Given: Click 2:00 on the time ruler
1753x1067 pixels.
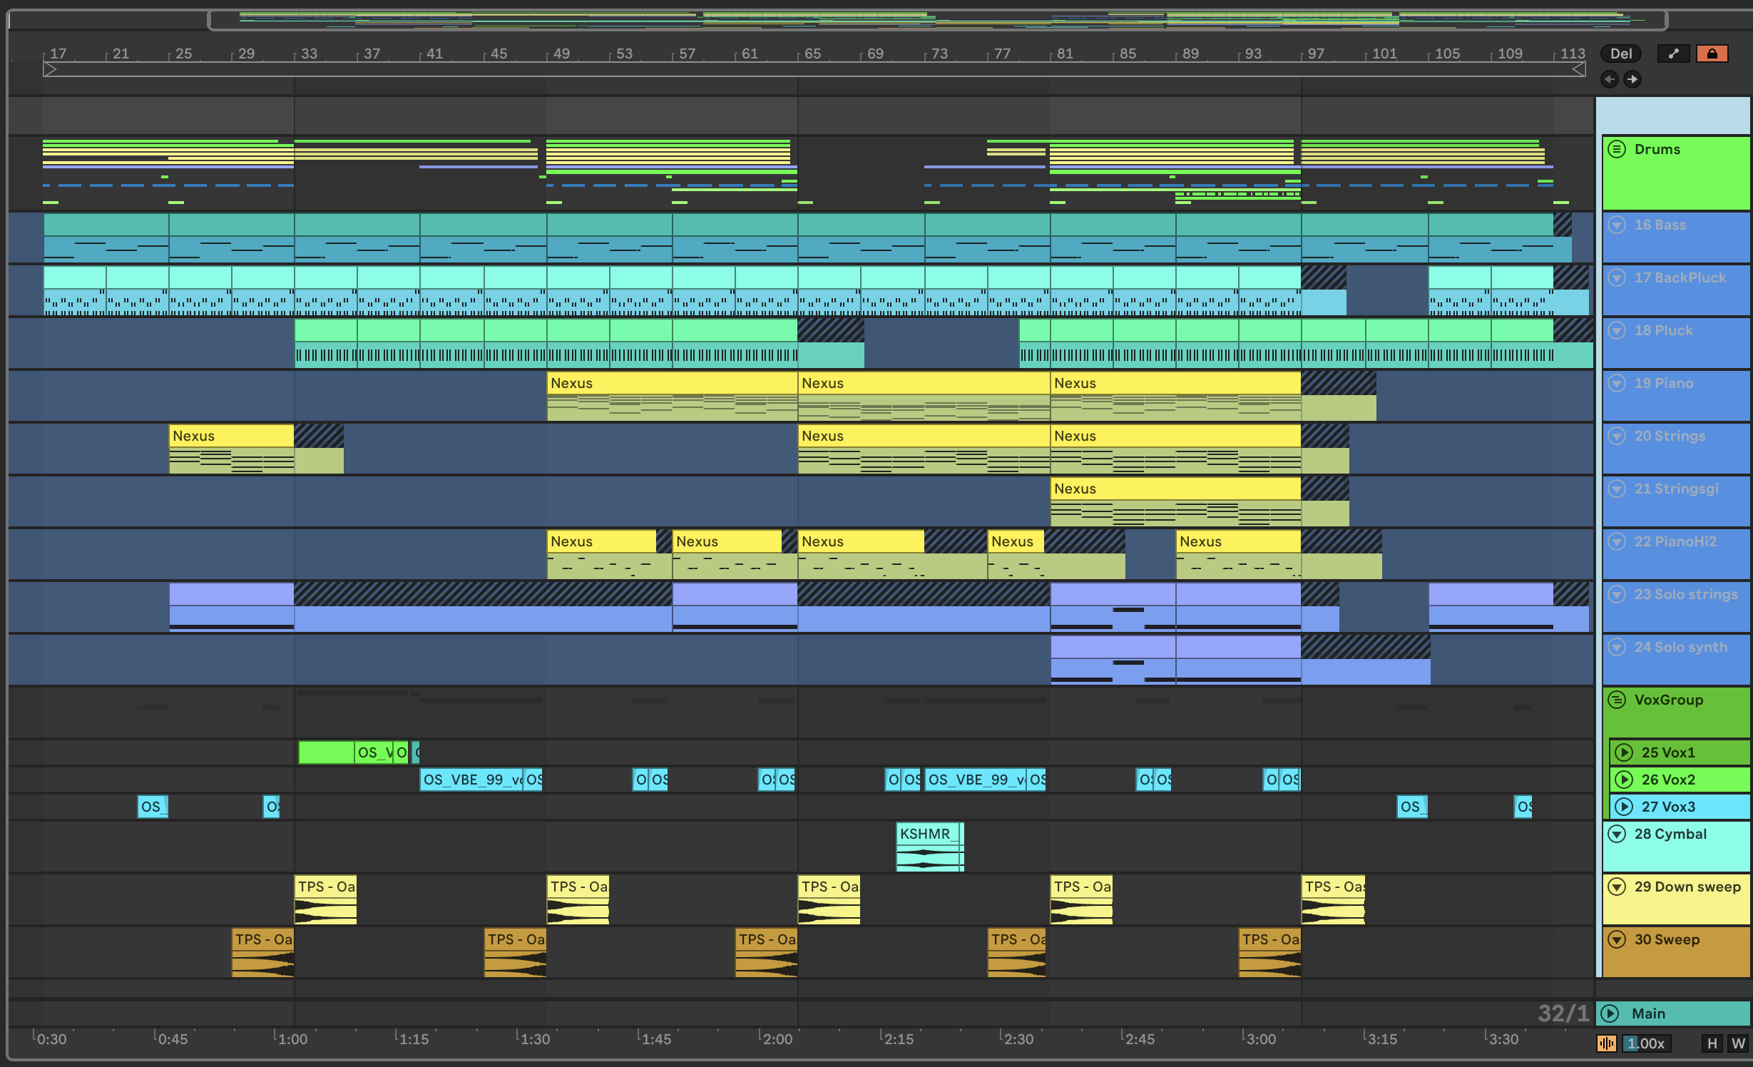Looking at the screenshot, I should tap(777, 1039).
